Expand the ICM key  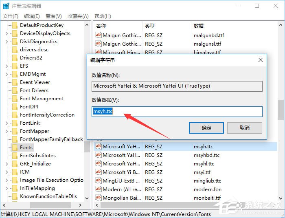pos(7,172)
